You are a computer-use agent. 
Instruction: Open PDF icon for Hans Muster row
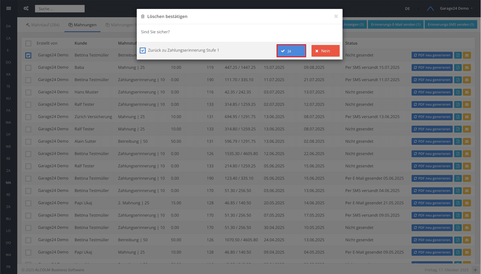[x=458, y=92]
